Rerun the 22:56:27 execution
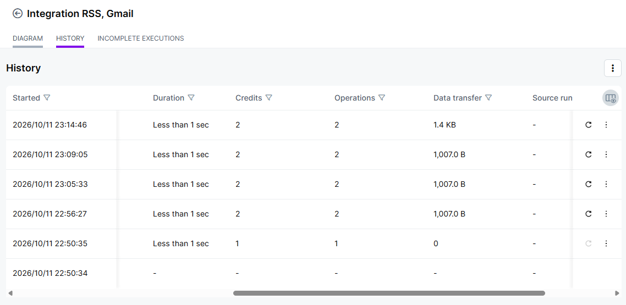This screenshot has width=626, height=305. [588, 214]
